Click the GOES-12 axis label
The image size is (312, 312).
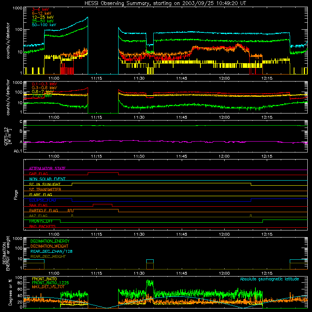[x=7, y=136]
